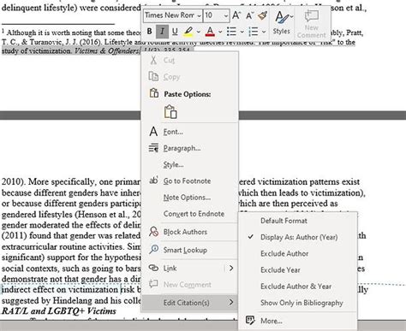Select Block Authors entry
The width and height of the screenshot is (406, 331).
click(185, 232)
